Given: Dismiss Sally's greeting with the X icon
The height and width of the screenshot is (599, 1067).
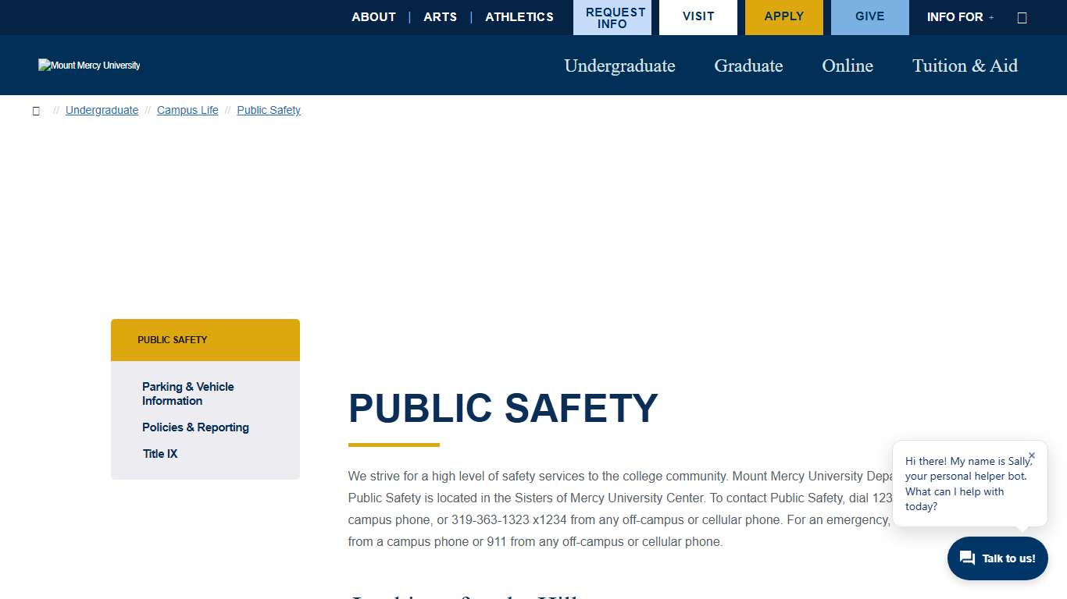Looking at the screenshot, I should pos(1031,455).
